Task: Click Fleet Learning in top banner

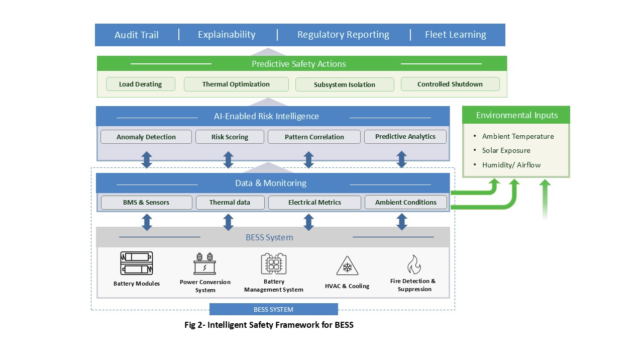Action: point(456,34)
